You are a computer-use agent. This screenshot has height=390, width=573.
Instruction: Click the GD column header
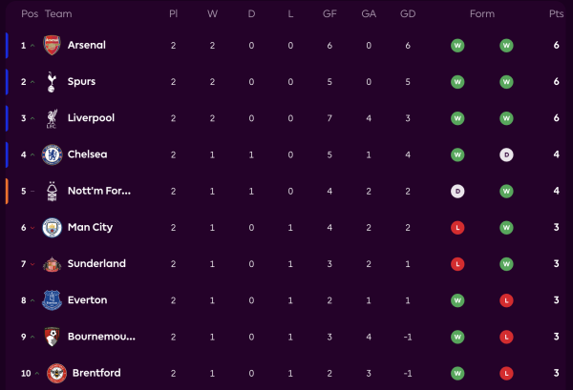(408, 14)
